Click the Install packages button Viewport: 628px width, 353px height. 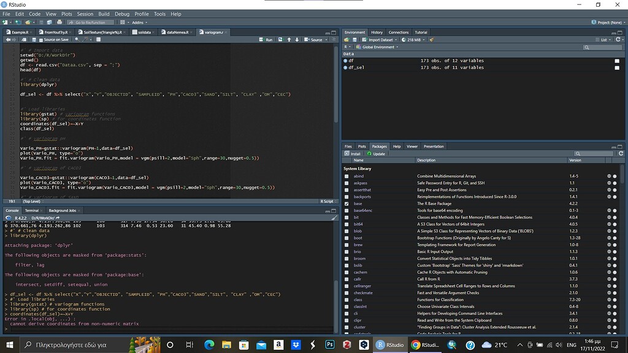[x=353, y=154]
